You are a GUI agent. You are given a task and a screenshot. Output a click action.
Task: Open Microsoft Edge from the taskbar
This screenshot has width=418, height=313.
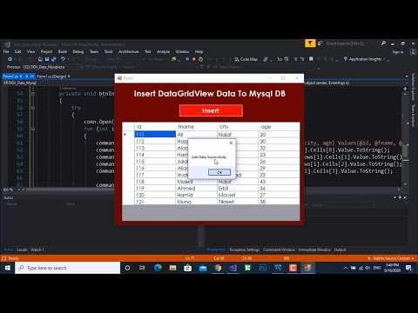(158, 268)
